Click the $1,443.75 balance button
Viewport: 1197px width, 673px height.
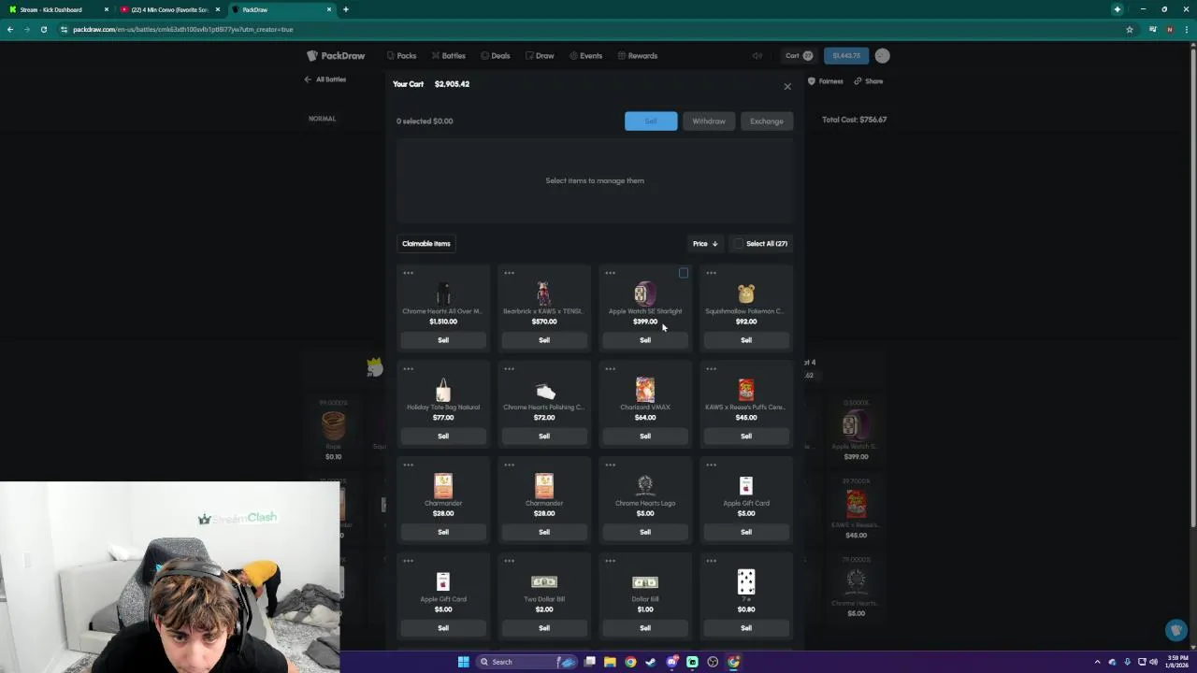[846, 56]
